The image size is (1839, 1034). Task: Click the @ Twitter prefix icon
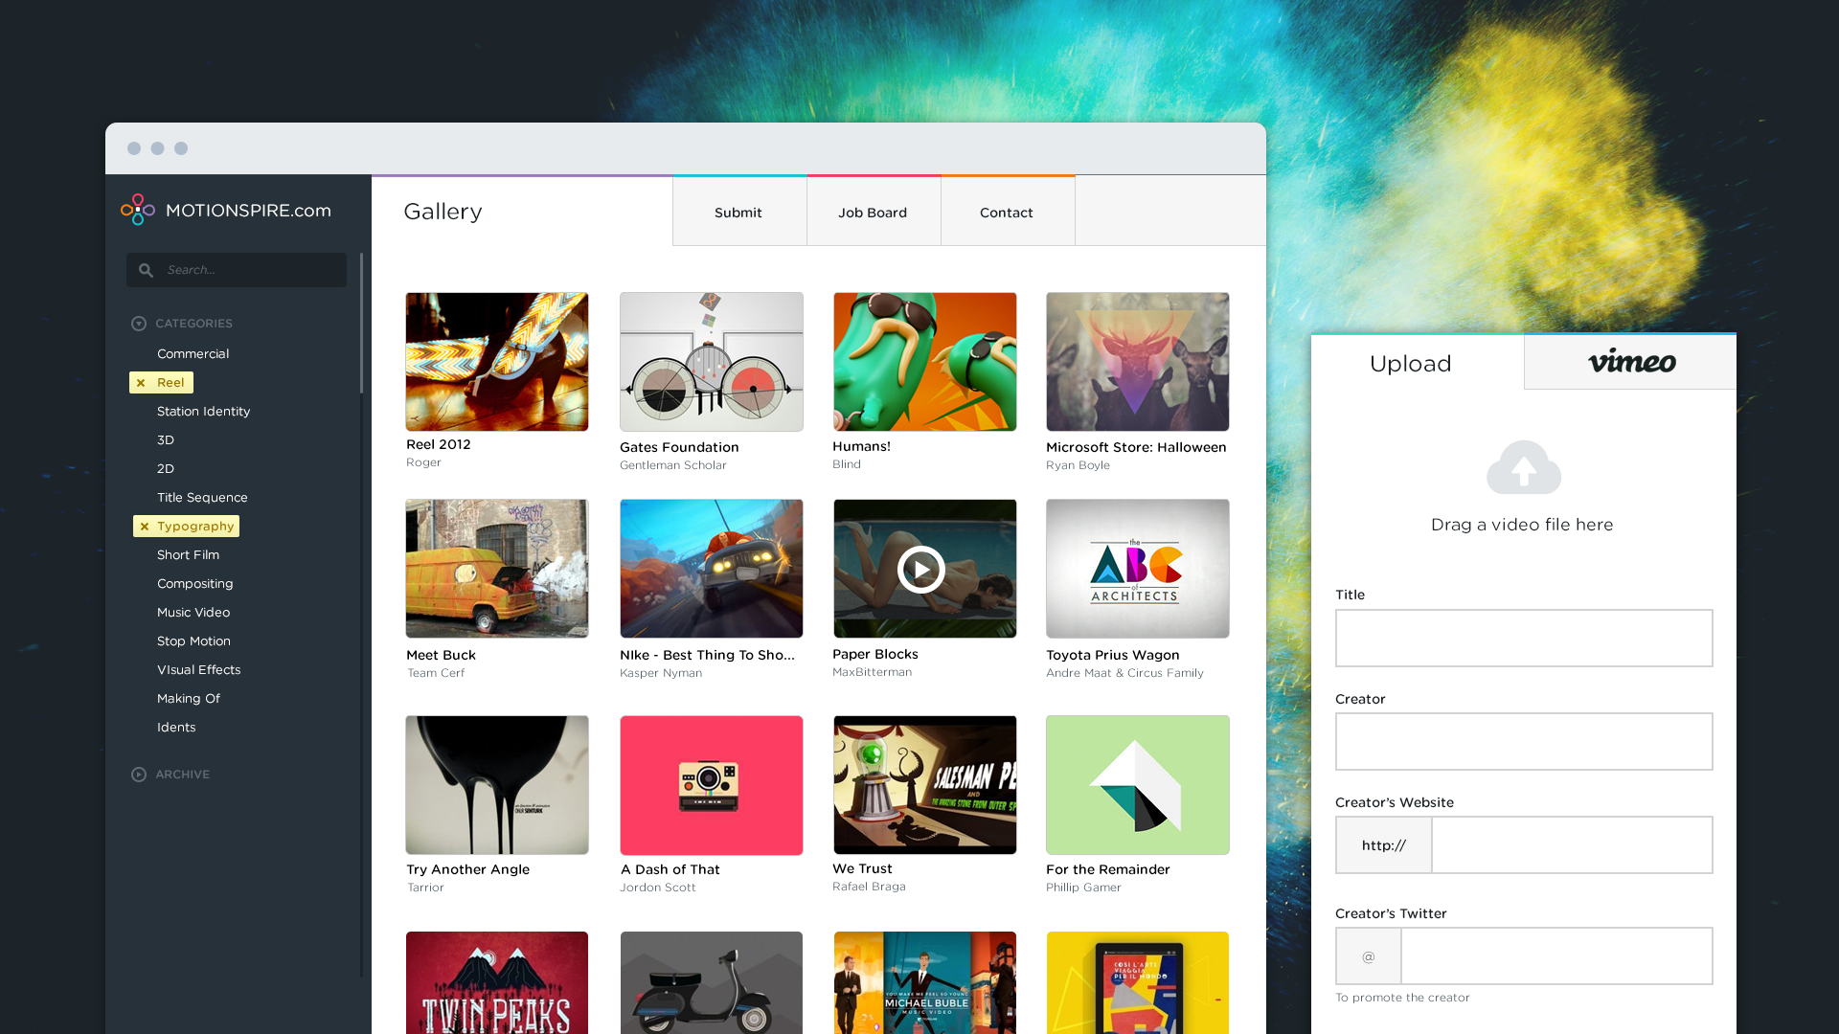click(x=1369, y=956)
